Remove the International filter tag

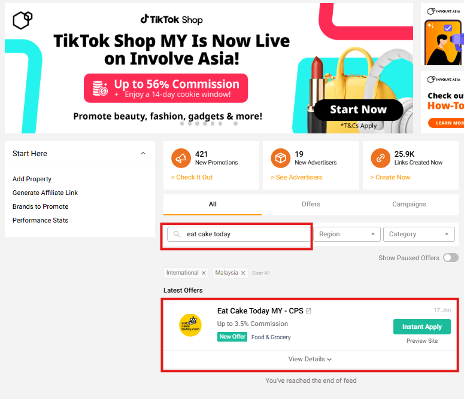(x=204, y=273)
